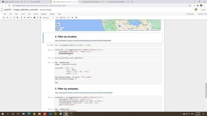Image resolution: width=207 pixels, height=116 pixels.
Task: Reload the page in browser
Action: (9, 6)
